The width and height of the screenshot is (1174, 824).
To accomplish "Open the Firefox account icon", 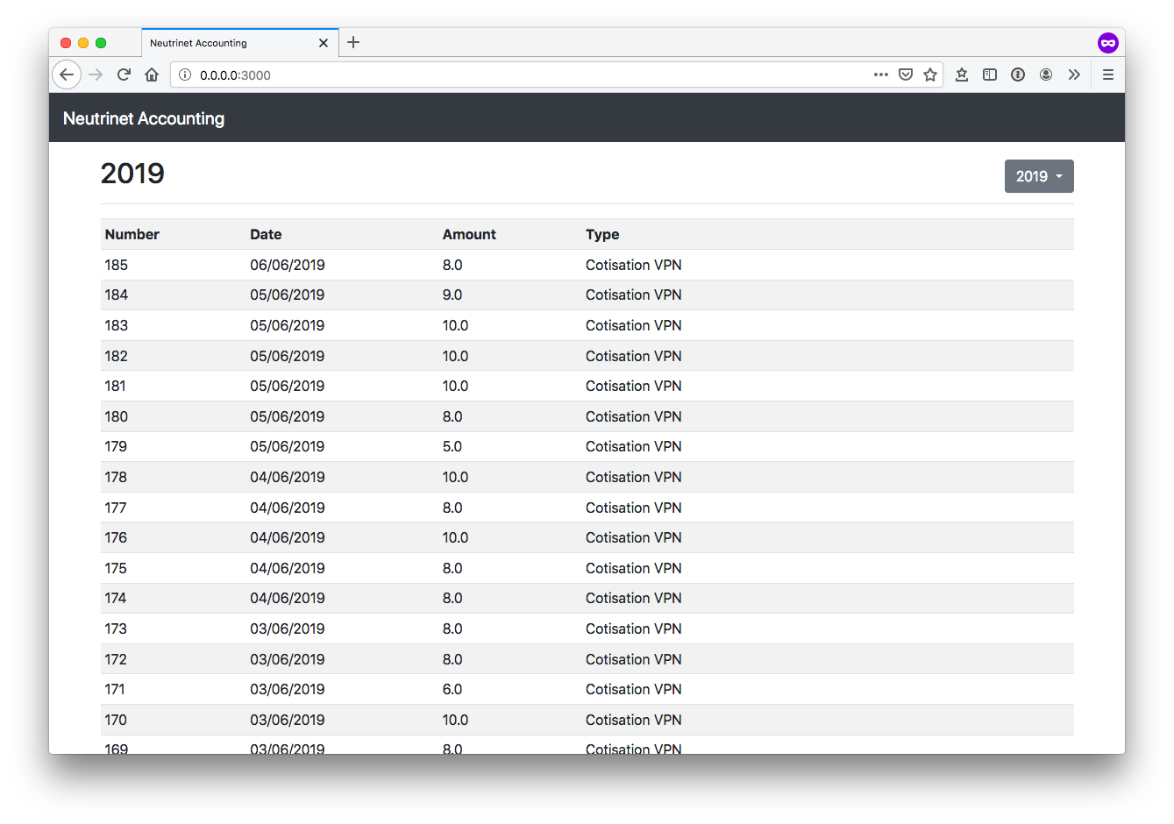I will click(x=1046, y=75).
